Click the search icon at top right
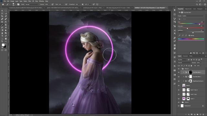Screen dimensions: 207x116 (x=197, y=4)
